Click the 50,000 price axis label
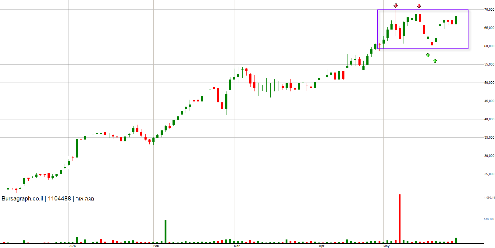Viewport: 495px width, 248px height. [490, 83]
